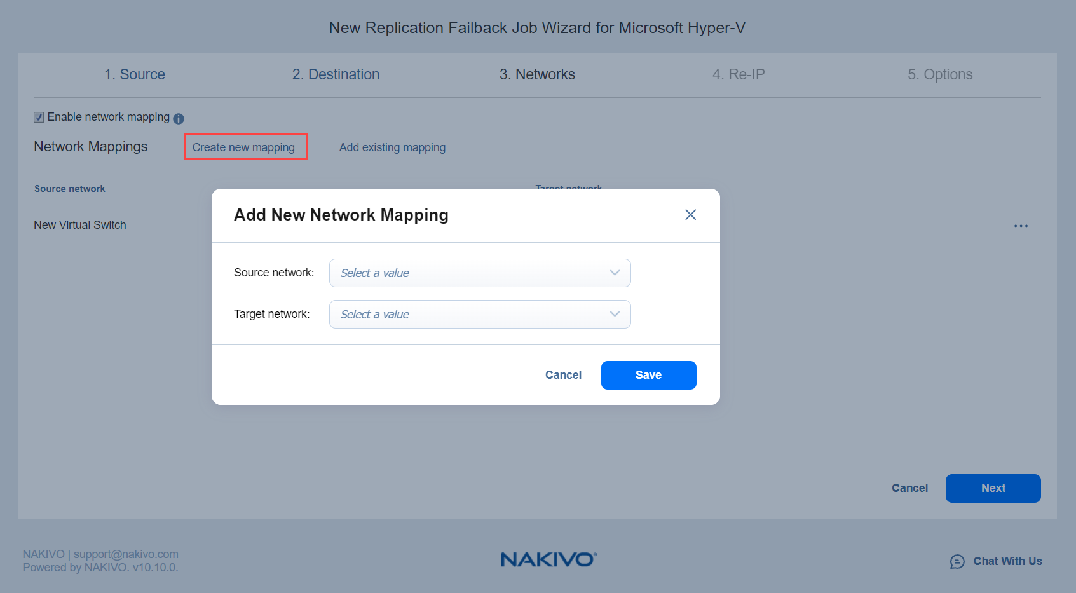1076x593 pixels.
Task: Save the new network mapping
Action: [x=648, y=375]
